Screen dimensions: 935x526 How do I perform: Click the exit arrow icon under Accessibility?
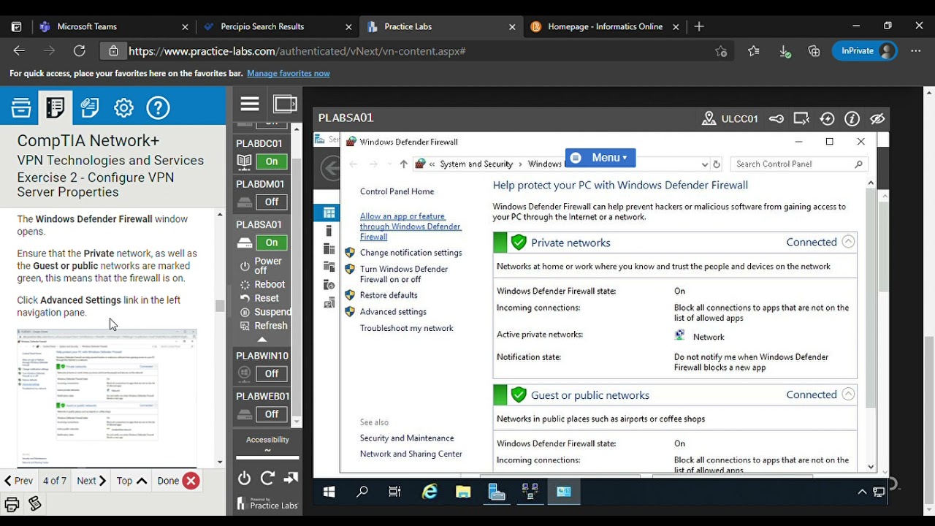[291, 478]
